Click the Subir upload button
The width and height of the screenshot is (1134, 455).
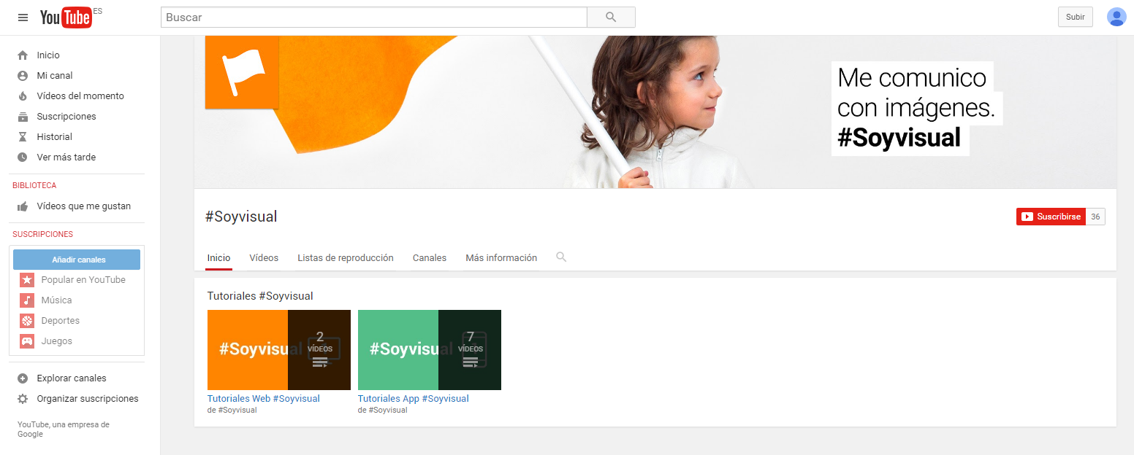[x=1076, y=17]
